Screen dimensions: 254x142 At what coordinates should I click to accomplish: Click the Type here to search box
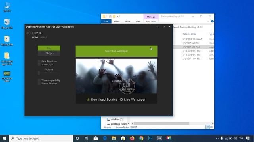pos(41,138)
